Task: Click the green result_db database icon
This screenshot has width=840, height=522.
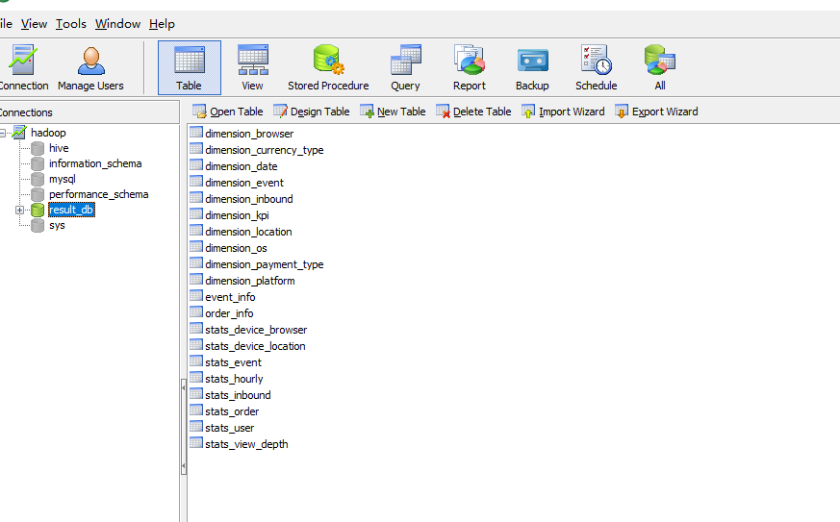Action: coord(38,210)
